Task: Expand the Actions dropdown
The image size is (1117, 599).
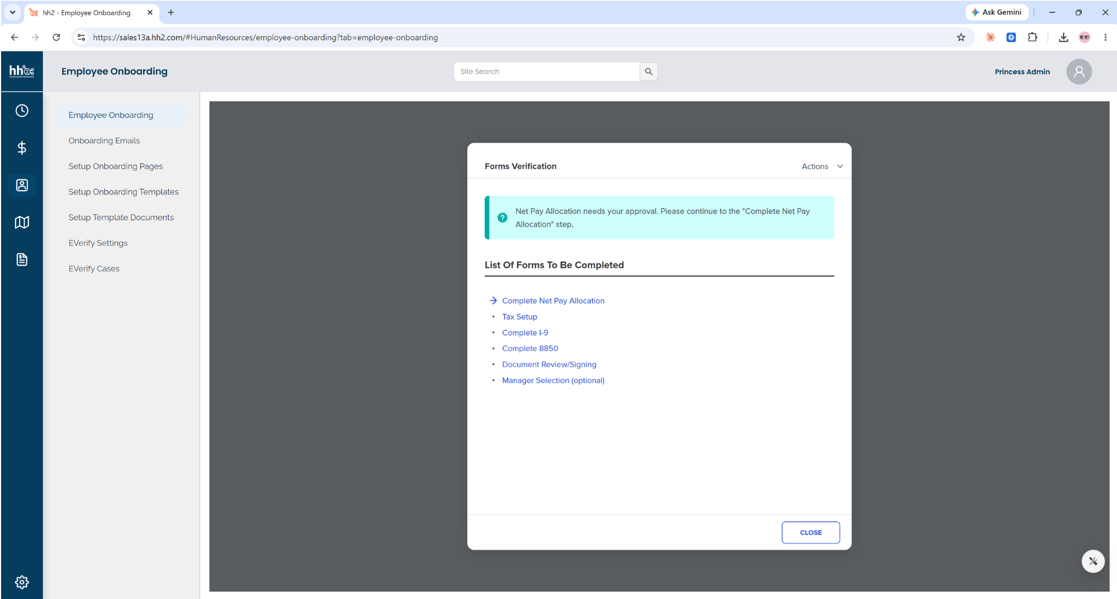Action: (822, 166)
